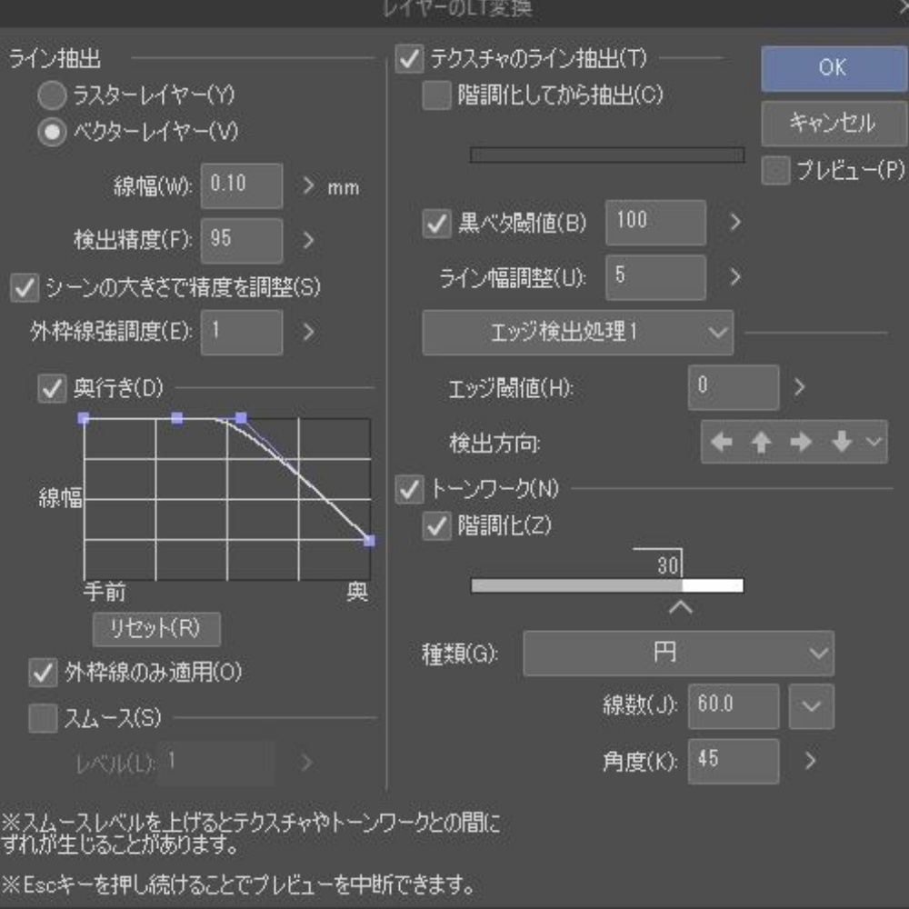Click the 線幅 input field showing 0.10
Viewport: 909px width, 909px height.
pos(242,185)
